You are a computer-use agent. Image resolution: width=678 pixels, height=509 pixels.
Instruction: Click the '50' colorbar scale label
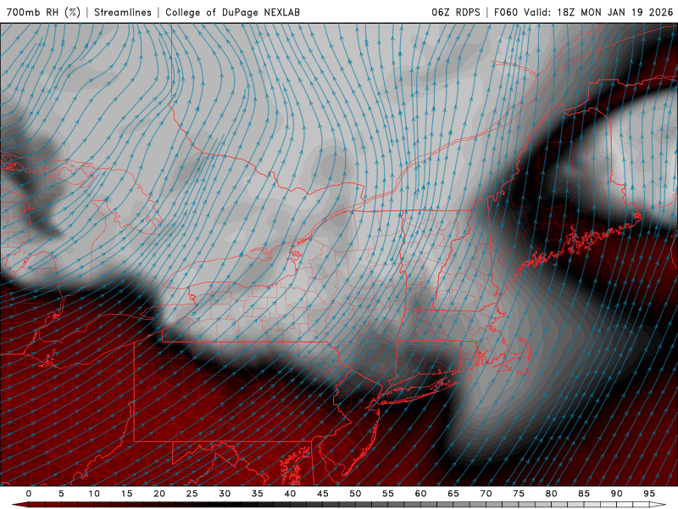355,494
